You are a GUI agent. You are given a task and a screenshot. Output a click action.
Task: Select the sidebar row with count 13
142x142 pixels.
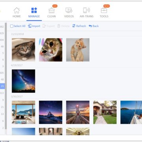click(2, 114)
